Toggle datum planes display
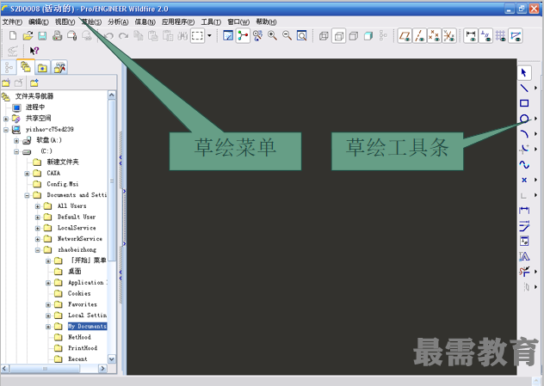This screenshot has width=544, height=386. [x=405, y=36]
